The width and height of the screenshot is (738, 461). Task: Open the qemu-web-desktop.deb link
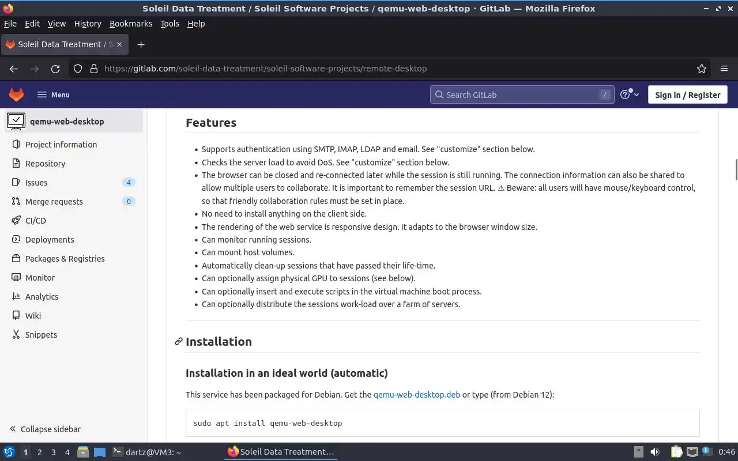pos(417,395)
